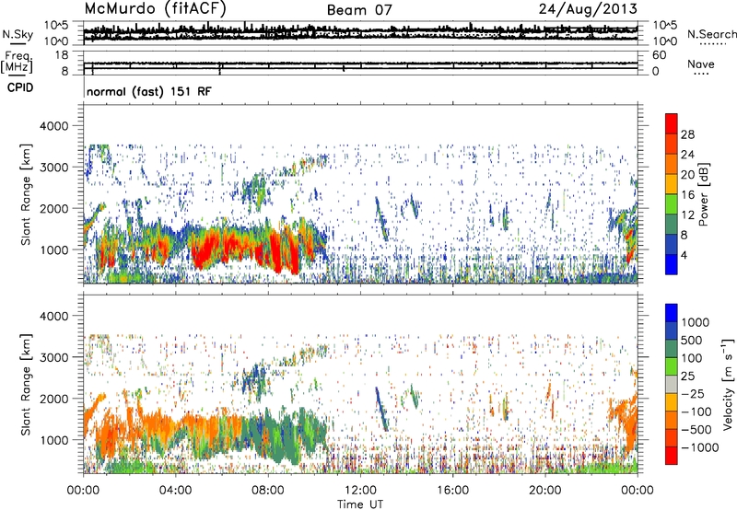Image resolution: width=737 pixels, height=510 pixels.
Task: Click the Nave legend label
Action: click(701, 64)
